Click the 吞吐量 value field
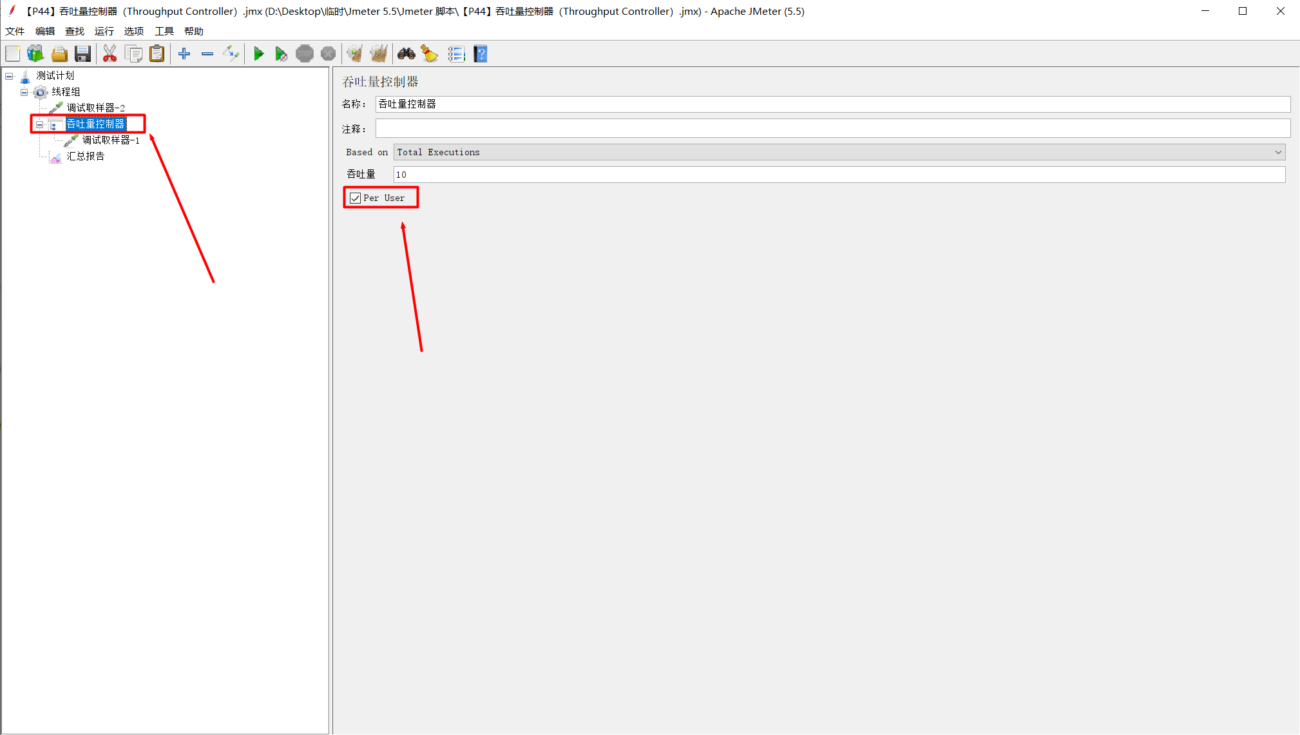 839,175
